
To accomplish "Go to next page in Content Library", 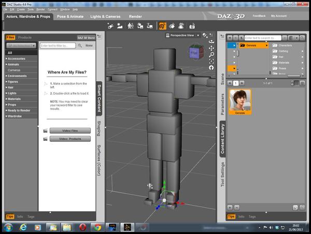I will [x=242, y=83].
